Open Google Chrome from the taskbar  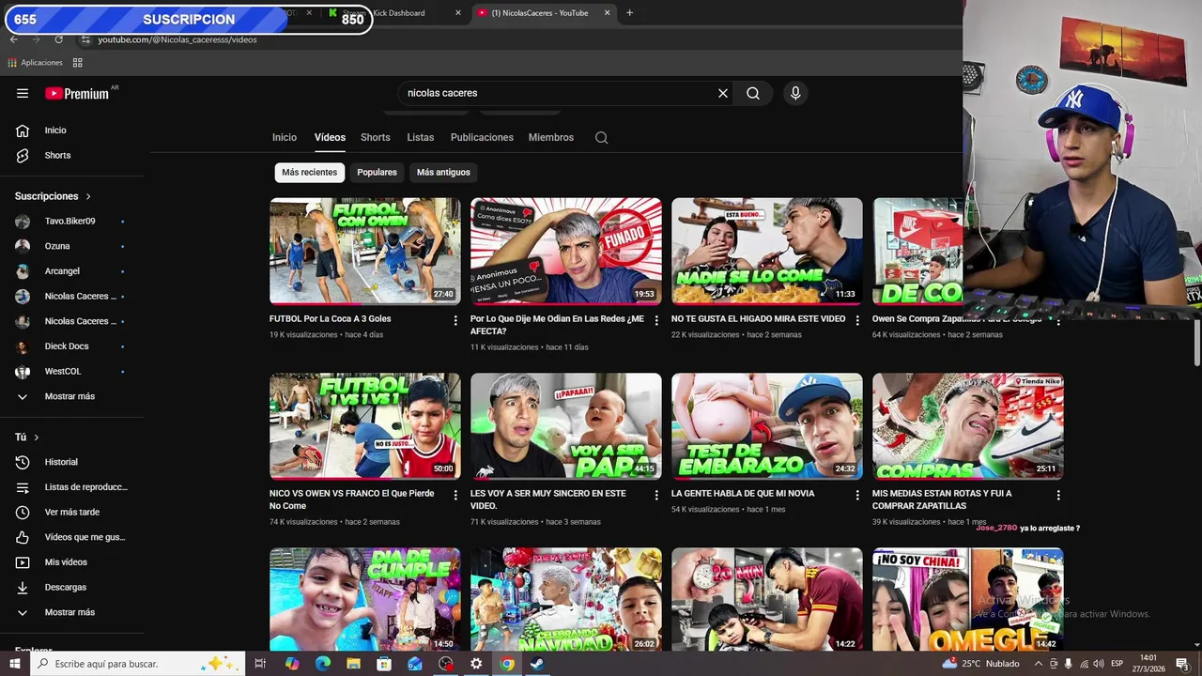(x=507, y=664)
